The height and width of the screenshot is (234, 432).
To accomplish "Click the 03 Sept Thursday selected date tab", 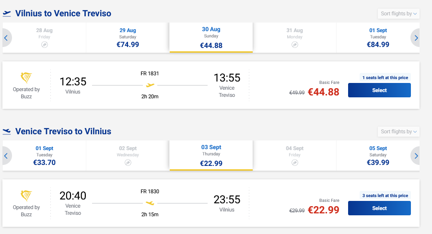I will [x=211, y=155].
